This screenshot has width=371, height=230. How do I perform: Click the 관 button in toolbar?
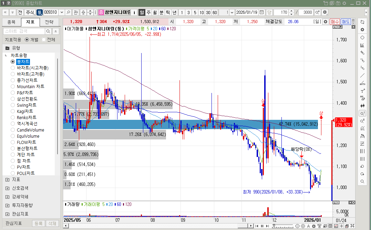click(76, 12)
